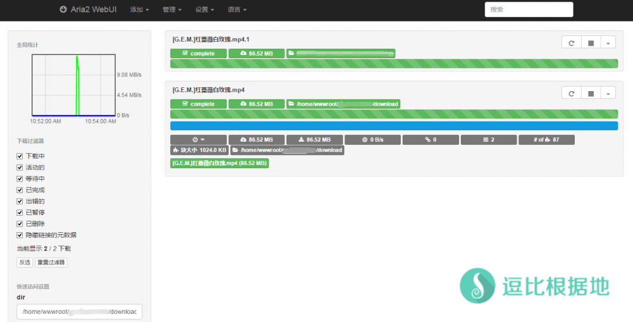
Task: Click the restart icon for the mp4.1 download
Action: click(571, 43)
